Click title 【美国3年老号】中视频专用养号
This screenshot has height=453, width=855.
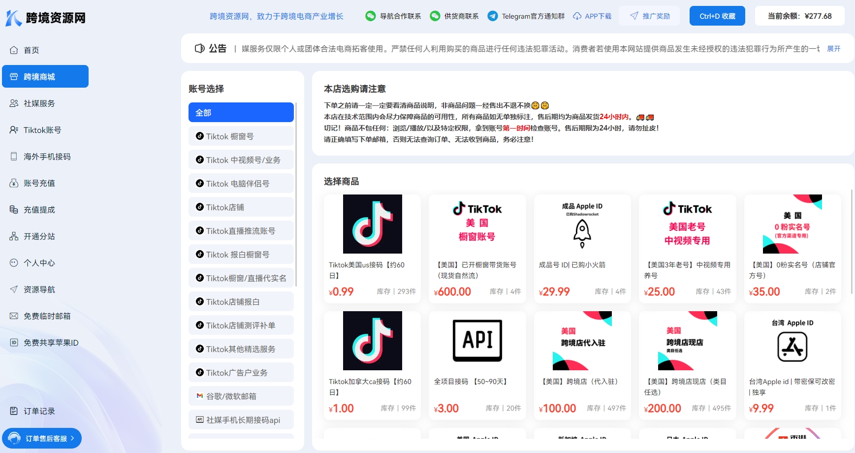pyautogui.click(x=687, y=270)
